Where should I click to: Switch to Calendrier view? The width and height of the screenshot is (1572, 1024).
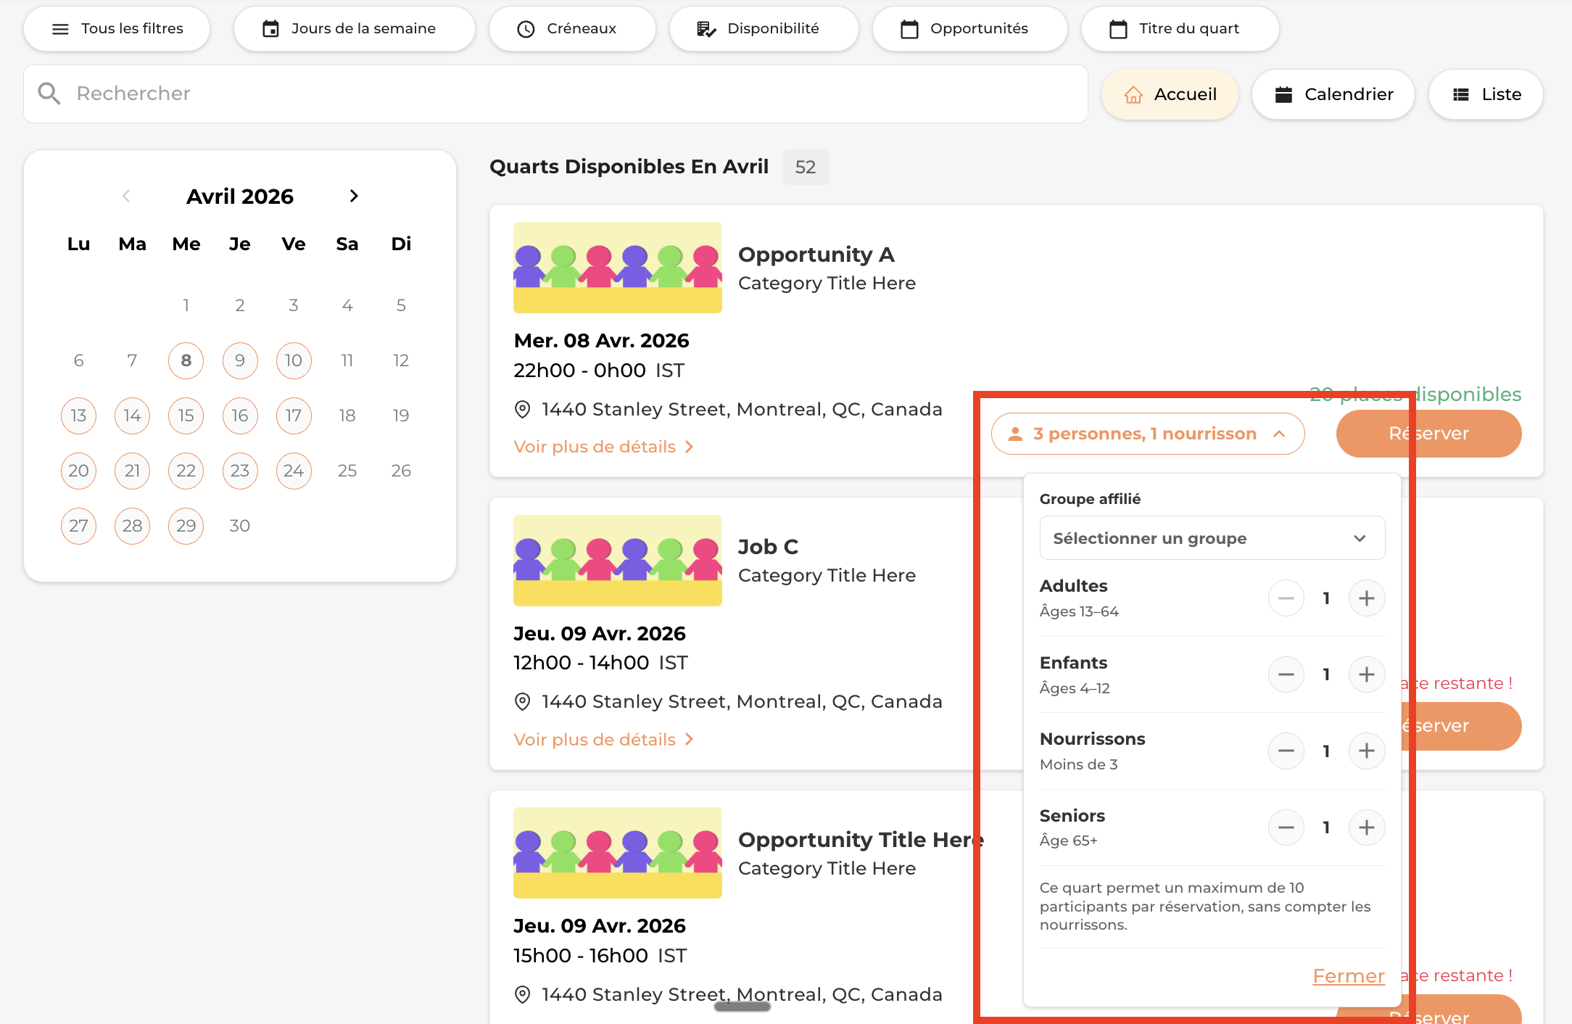click(x=1333, y=94)
